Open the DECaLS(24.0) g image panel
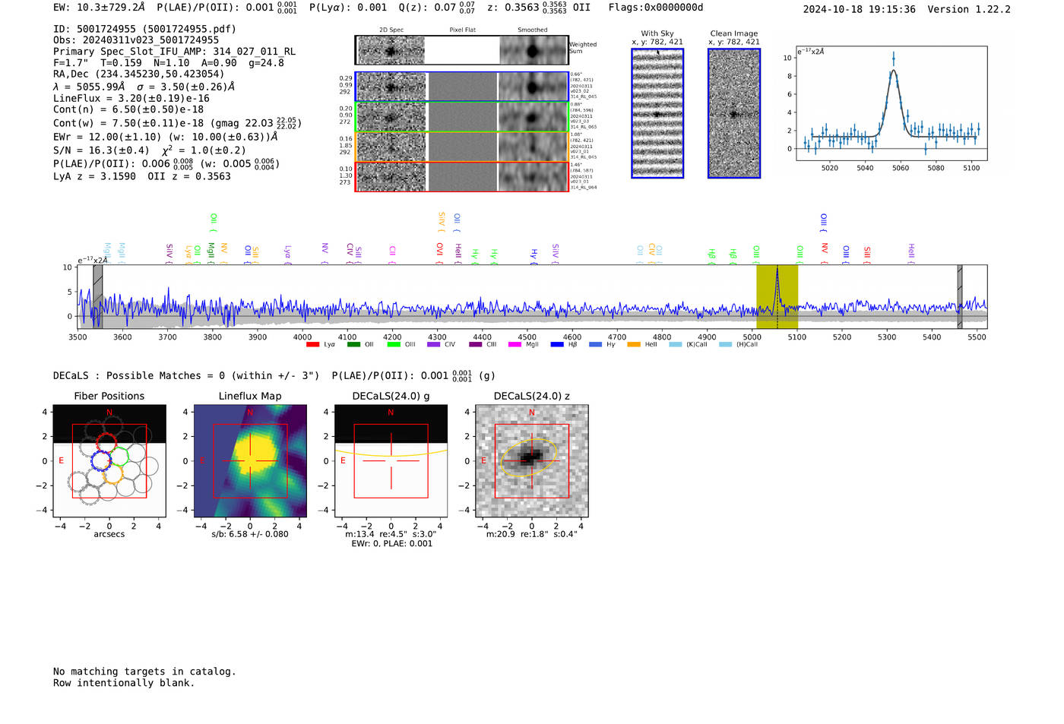Screen dimensions: 1064x724 pos(391,461)
